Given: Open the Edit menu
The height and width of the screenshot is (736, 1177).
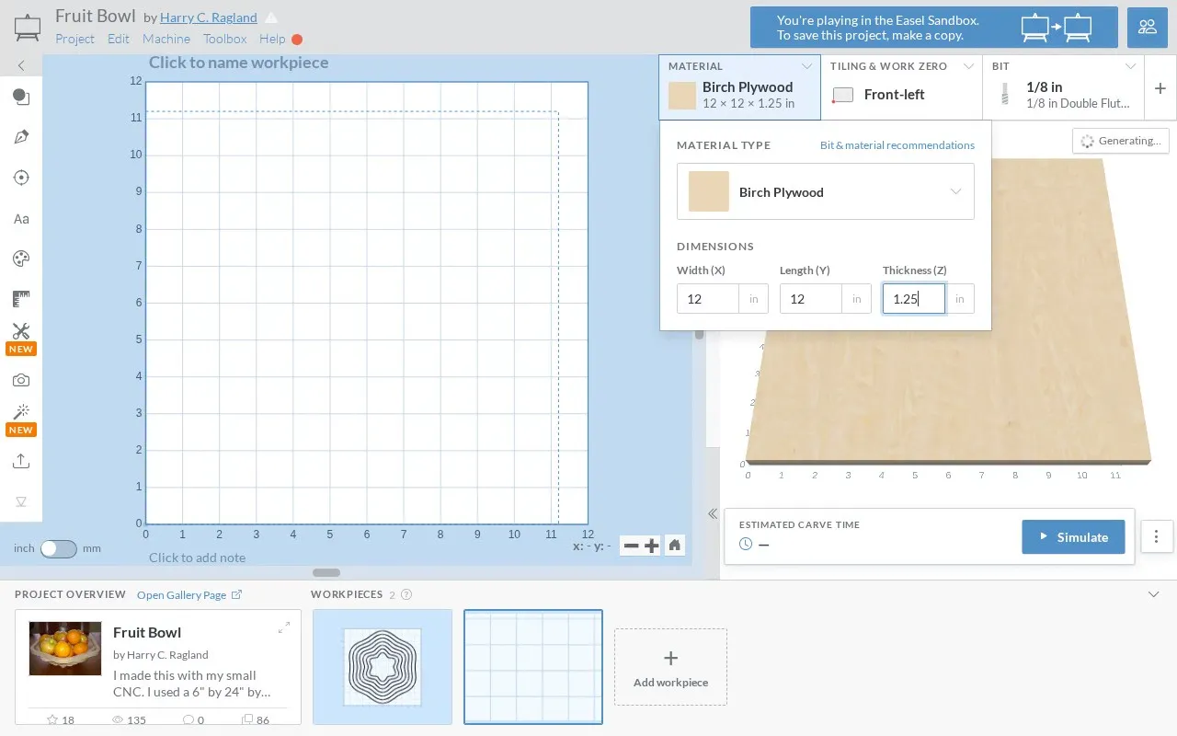Looking at the screenshot, I should [x=119, y=39].
